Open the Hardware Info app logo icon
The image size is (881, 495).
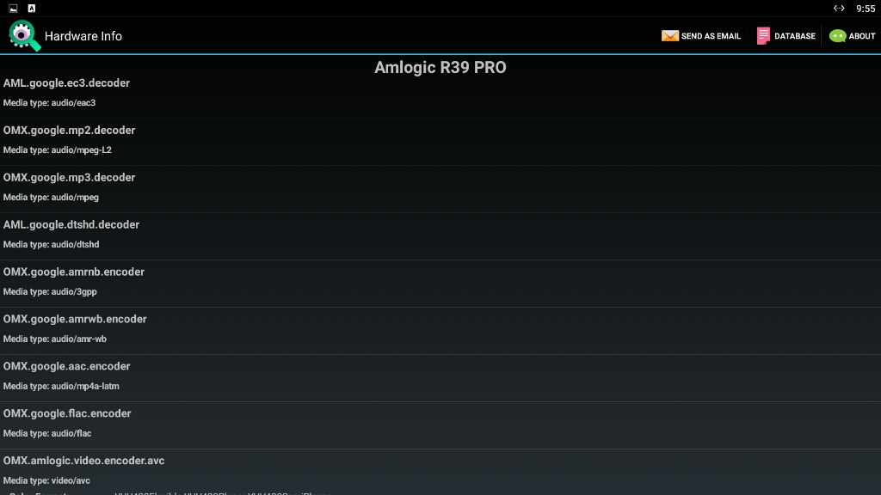[24, 36]
